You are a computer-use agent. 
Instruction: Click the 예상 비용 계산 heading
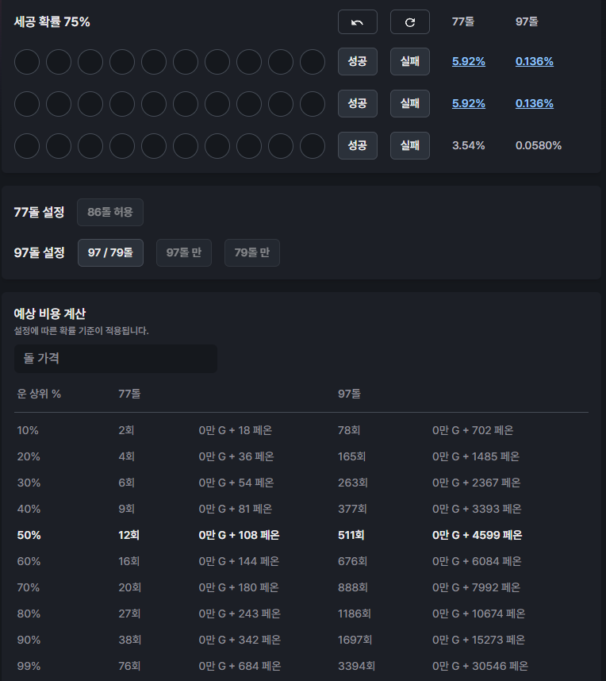[x=50, y=314]
